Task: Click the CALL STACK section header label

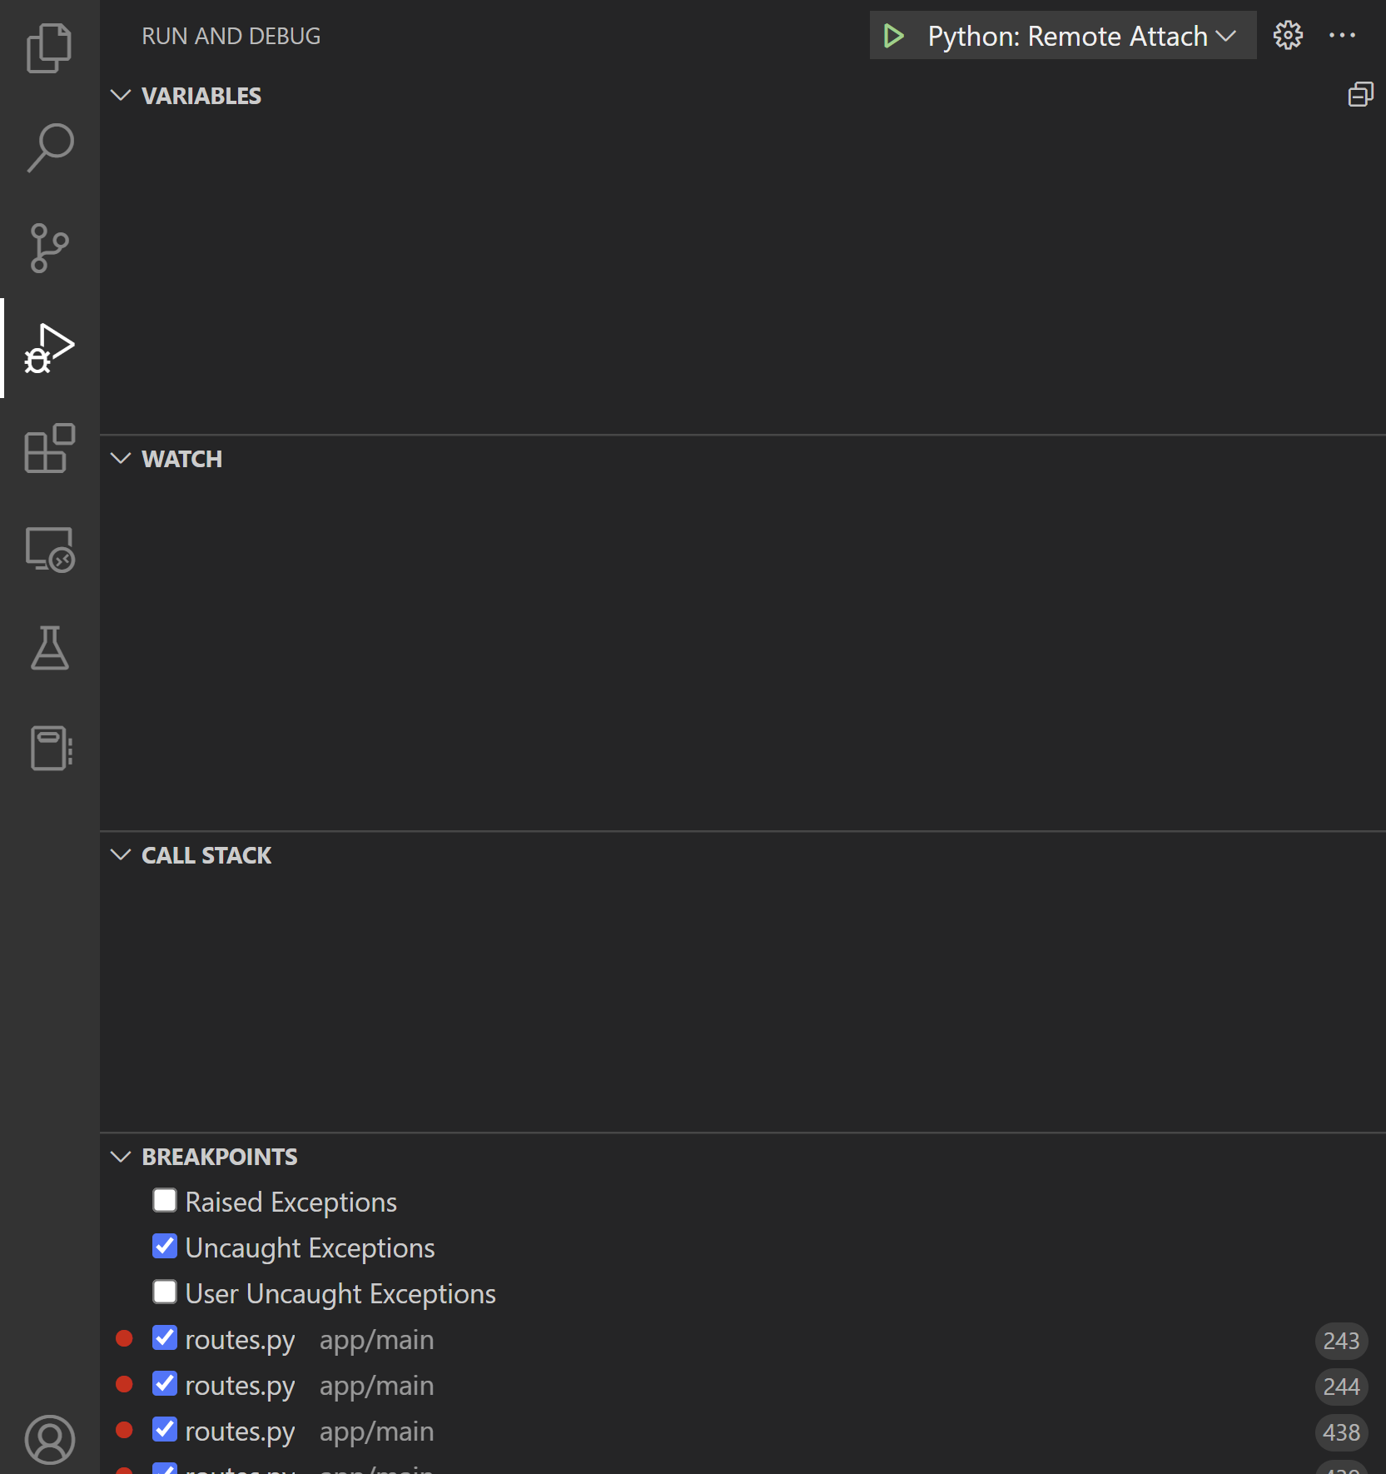Action: coord(206,856)
